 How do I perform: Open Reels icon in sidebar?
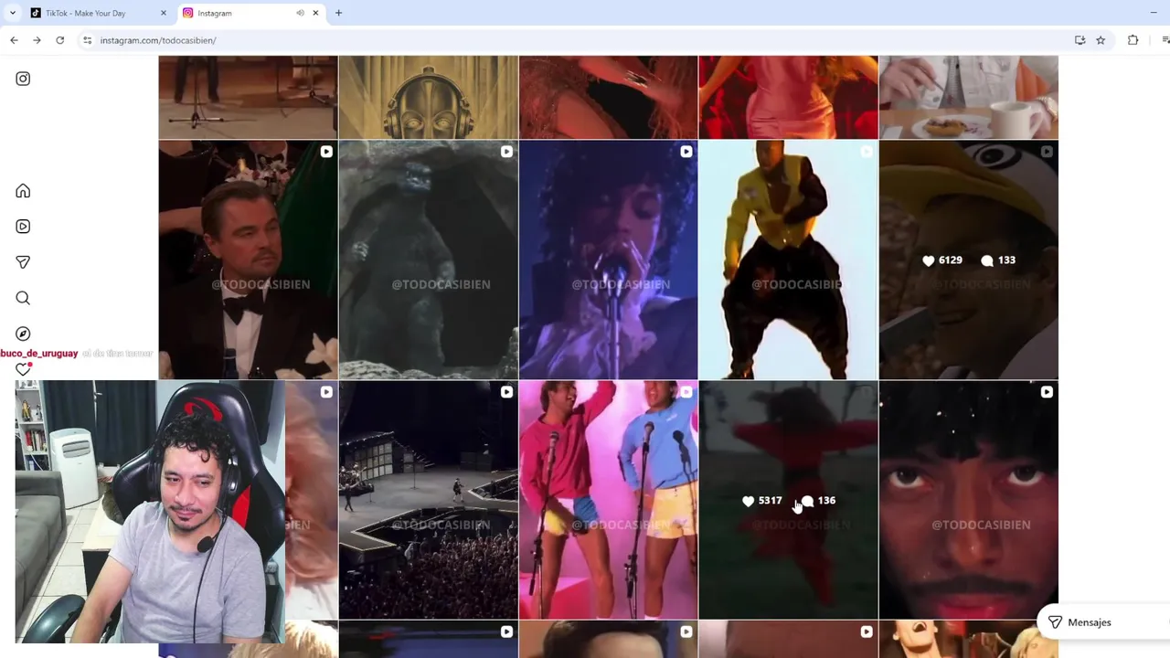click(23, 227)
